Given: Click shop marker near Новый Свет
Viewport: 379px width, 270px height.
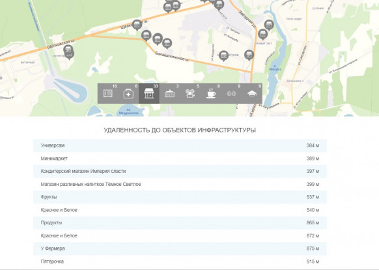Looking at the screenshot, I should 262,34.
